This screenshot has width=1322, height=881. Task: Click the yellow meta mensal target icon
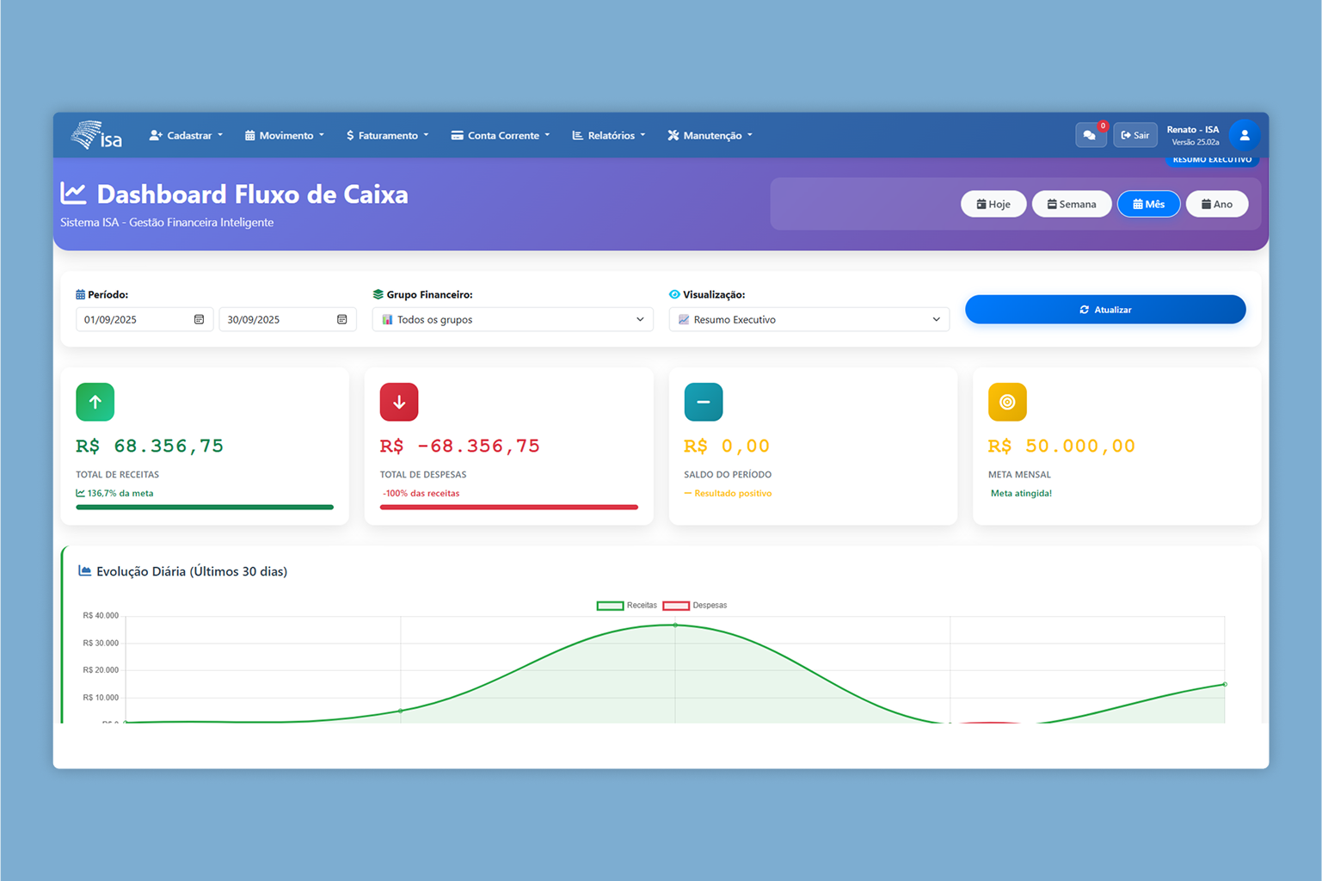[1007, 402]
